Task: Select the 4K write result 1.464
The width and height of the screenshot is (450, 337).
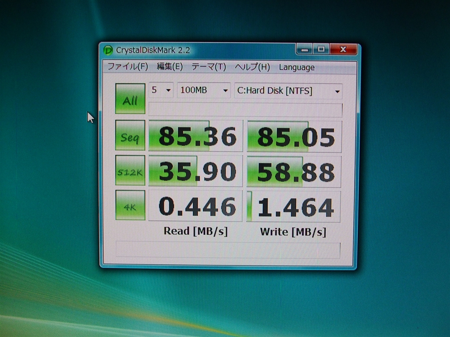Action: [293, 206]
